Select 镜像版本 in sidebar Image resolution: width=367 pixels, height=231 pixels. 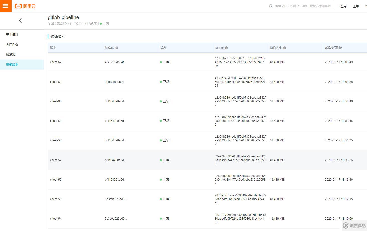22,65
